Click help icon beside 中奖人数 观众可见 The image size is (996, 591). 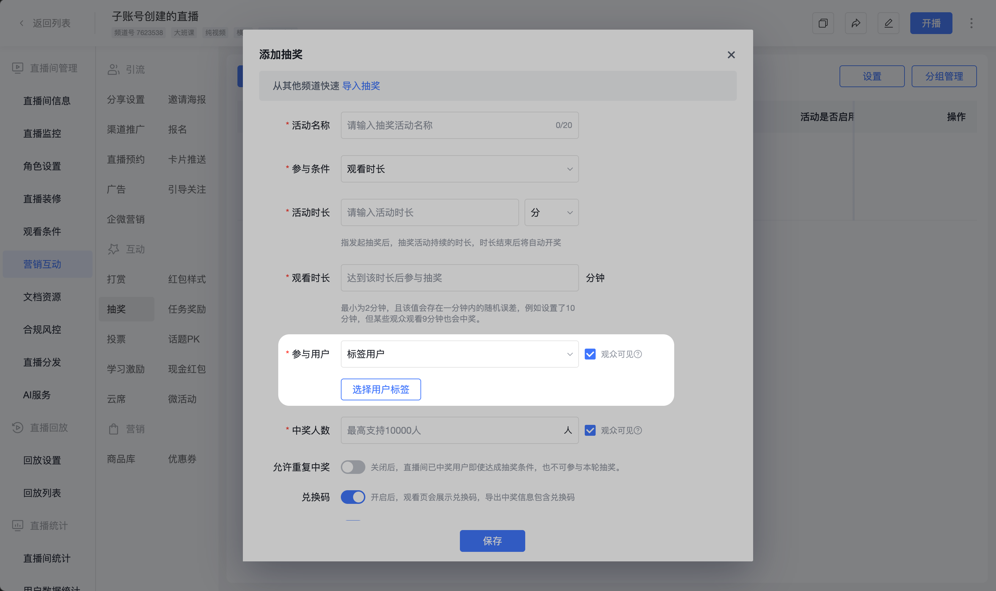click(637, 431)
